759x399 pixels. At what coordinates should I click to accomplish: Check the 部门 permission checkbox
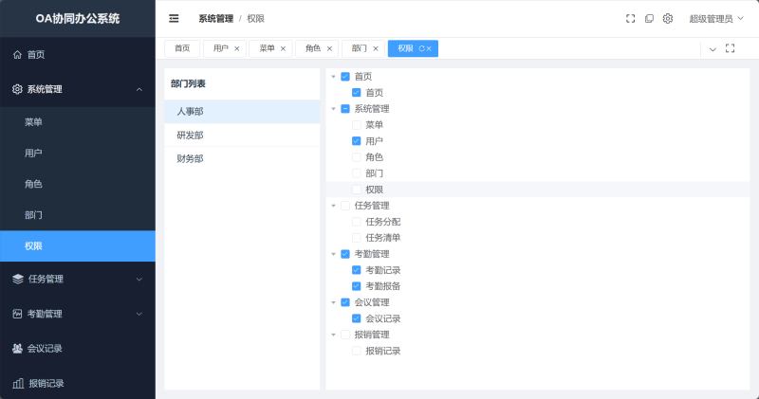click(357, 173)
